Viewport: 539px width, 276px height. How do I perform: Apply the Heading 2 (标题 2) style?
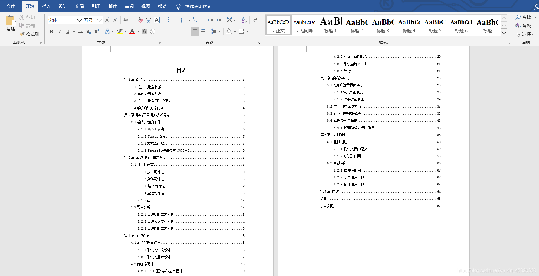(x=357, y=25)
